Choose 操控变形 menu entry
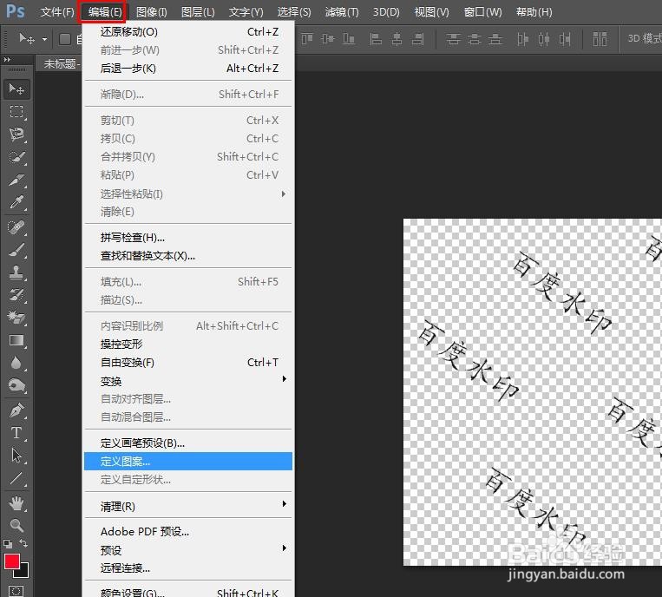The width and height of the screenshot is (662, 597). pyautogui.click(x=188, y=344)
